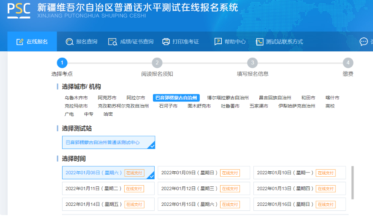Click the PSC logo in header
373x218 pixels.
tap(19, 11)
